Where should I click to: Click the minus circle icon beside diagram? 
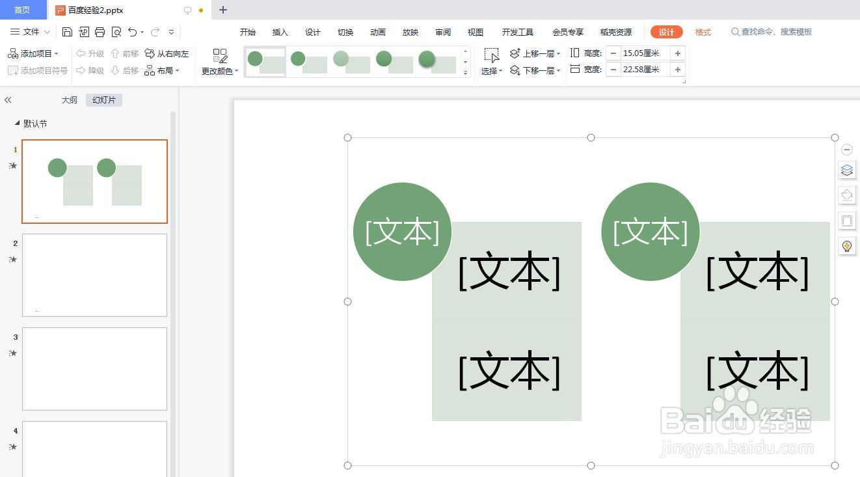pos(846,150)
